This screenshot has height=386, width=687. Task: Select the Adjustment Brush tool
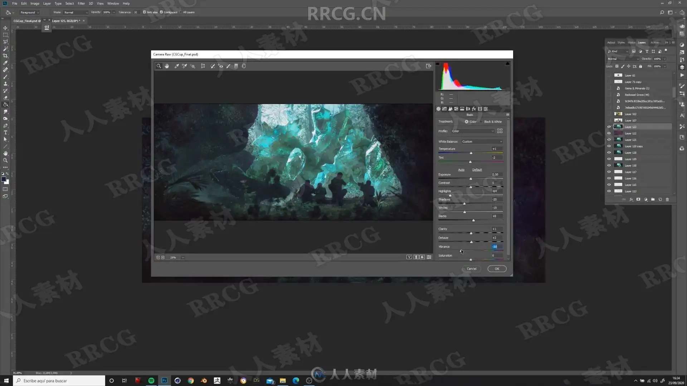[228, 66]
